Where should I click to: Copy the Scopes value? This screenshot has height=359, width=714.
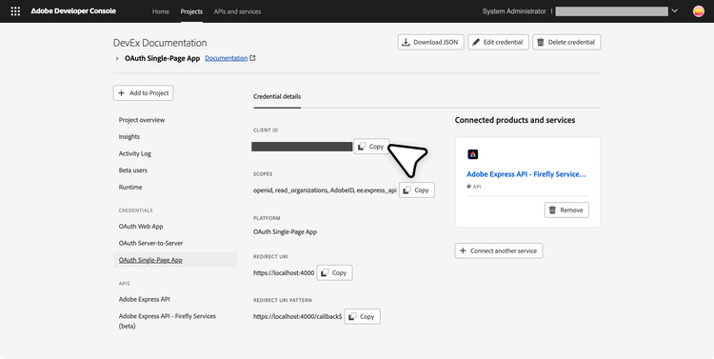click(417, 190)
